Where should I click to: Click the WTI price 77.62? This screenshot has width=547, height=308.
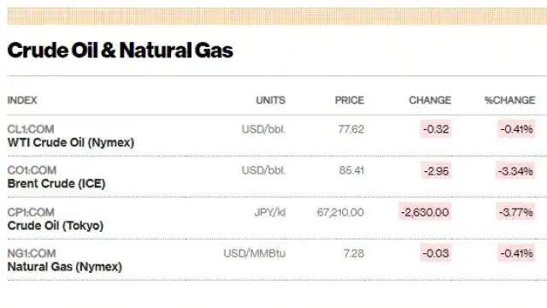coord(351,129)
